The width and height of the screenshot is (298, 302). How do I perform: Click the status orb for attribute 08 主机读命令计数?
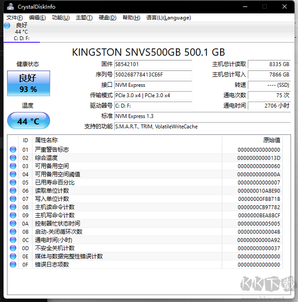[13, 207]
